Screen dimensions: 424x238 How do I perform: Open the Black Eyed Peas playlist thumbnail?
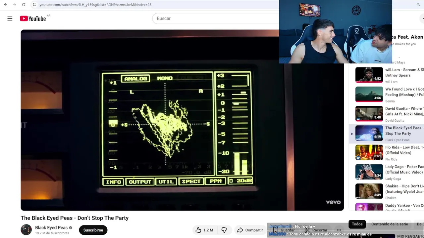pos(369,133)
